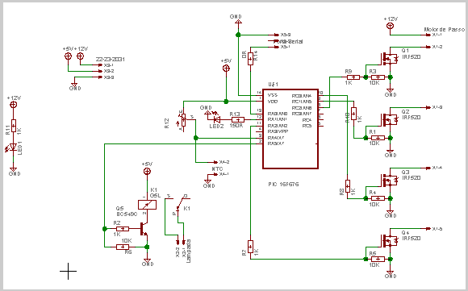Select the 22-23-2031 connector label
The height and width of the screenshot is (291, 468).
110,60
